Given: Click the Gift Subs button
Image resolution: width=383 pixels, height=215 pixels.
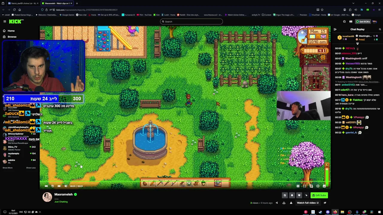Looking at the screenshot, I should tap(319, 195).
